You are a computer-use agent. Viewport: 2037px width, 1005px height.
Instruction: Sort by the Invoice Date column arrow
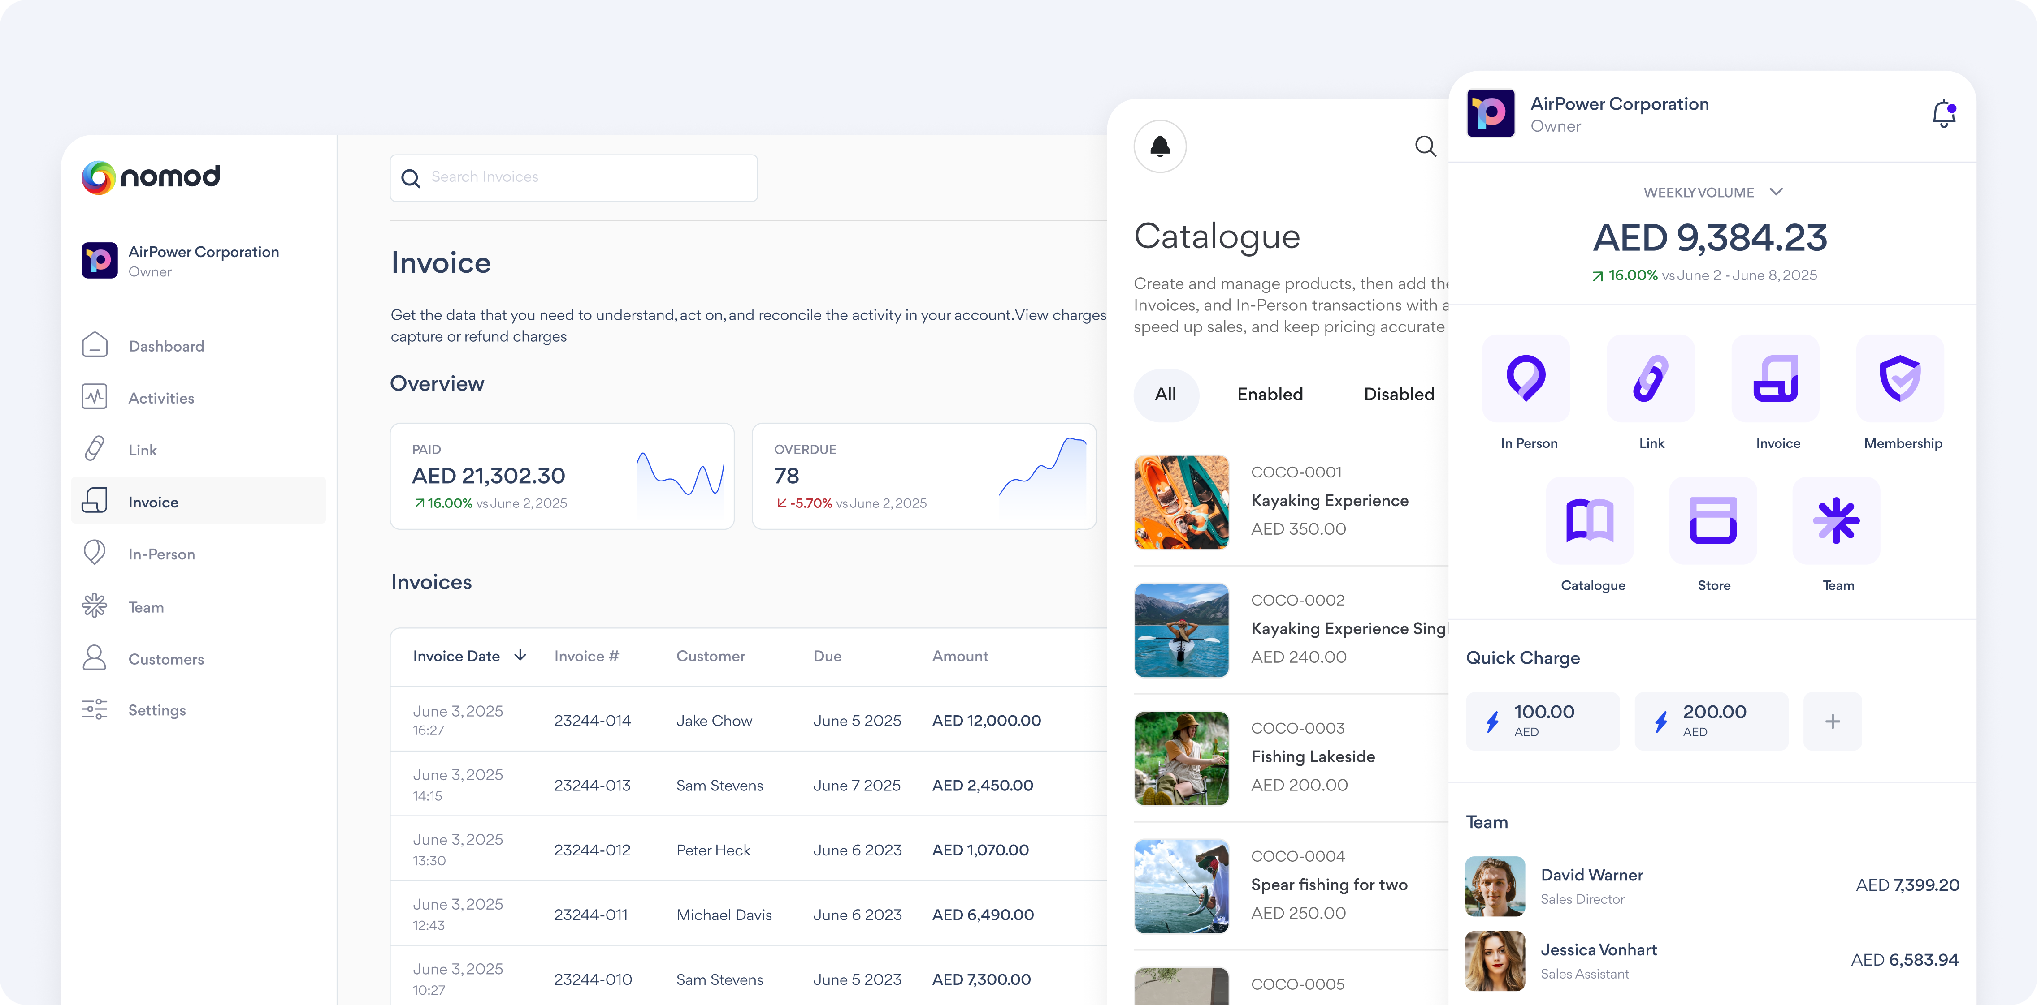[520, 655]
